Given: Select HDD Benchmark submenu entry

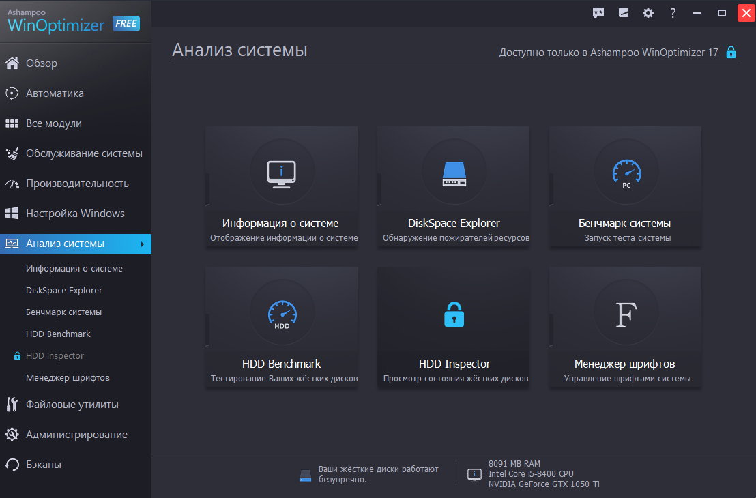Looking at the screenshot, I should (x=58, y=334).
